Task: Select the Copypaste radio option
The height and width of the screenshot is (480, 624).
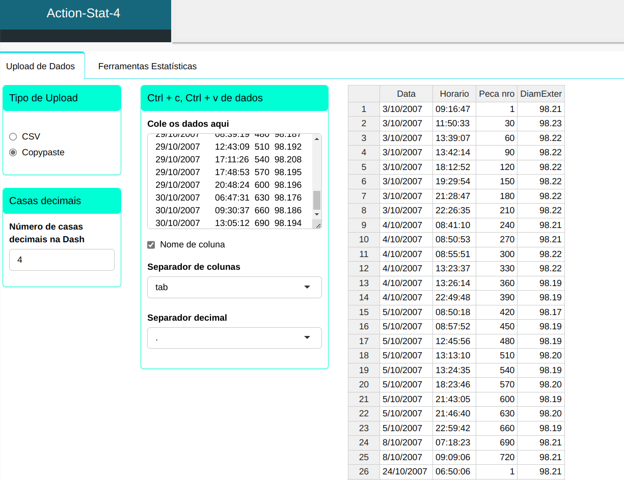Action: (13, 152)
